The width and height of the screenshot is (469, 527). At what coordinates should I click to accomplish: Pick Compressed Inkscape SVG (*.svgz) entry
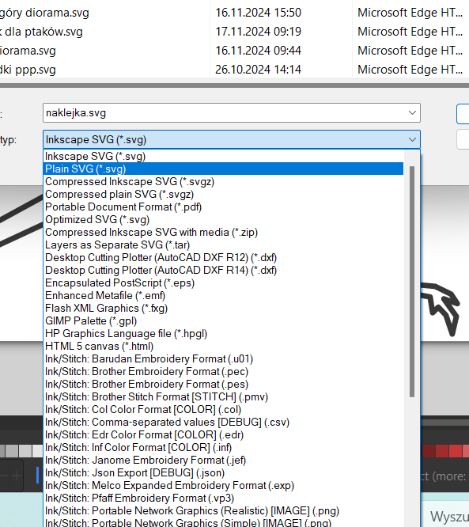pos(223,181)
